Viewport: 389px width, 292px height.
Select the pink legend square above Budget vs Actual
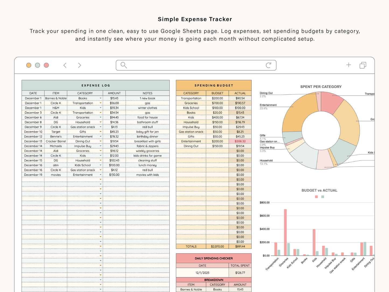click(x=316, y=197)
